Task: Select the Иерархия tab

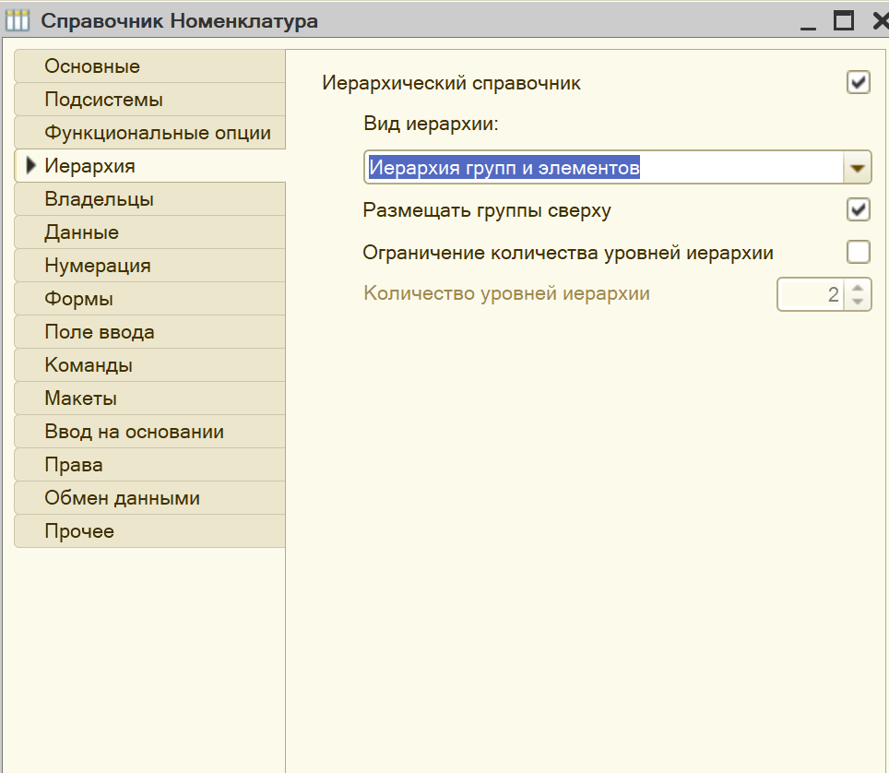Action: (149, 166)
